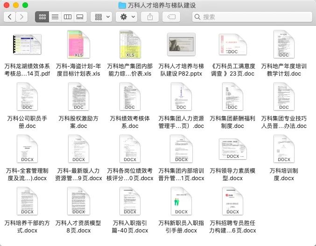Select 万科领导力素质模型.docx icon
The height and width of the screenshot is (246, 316).
coord(232,149)
